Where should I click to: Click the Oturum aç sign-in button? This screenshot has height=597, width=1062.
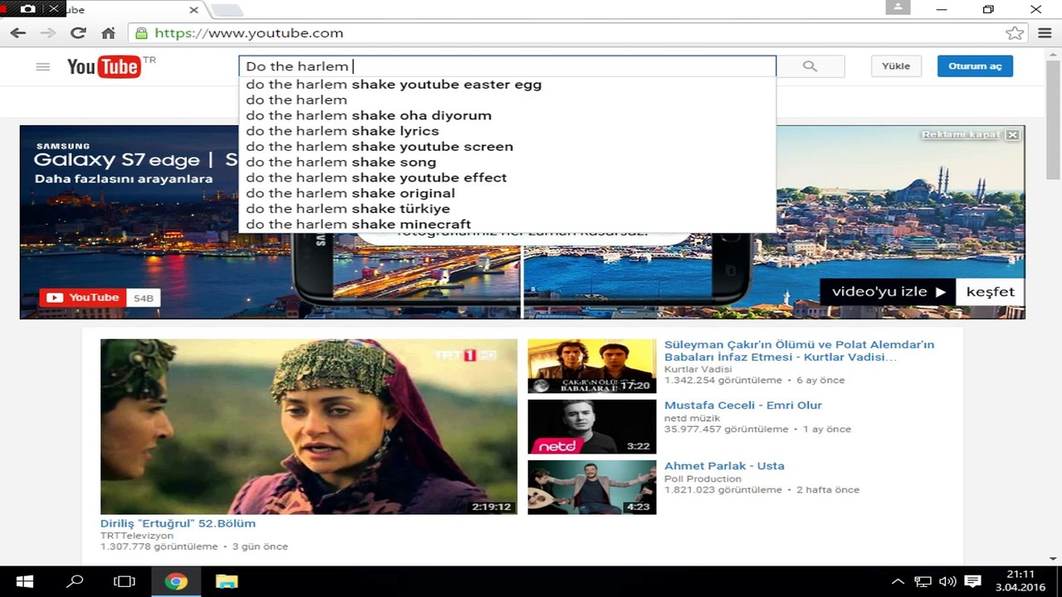tap(975, 66)
